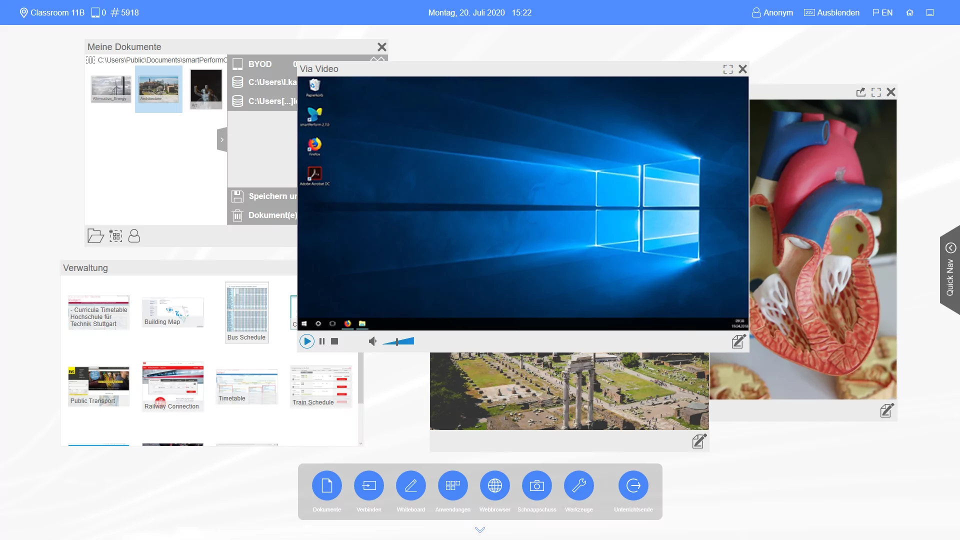Click Unterrichtsende to end the lesson

pos(633,485)
